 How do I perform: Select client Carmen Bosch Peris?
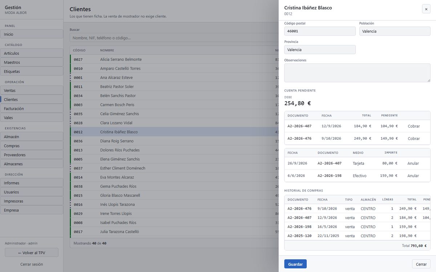click(174, 105)
